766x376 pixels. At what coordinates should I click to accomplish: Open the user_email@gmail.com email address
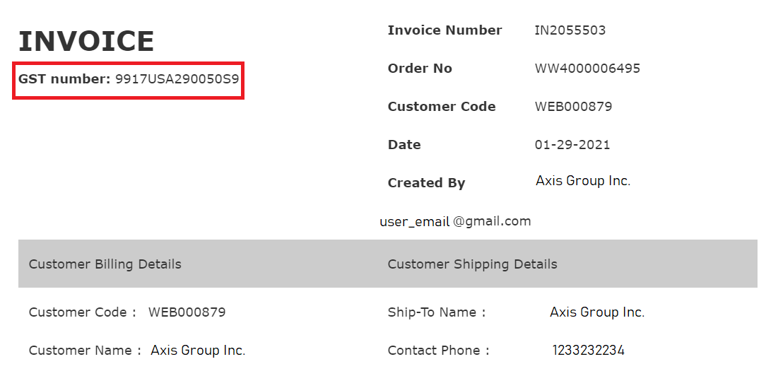(x=455, y=221)
